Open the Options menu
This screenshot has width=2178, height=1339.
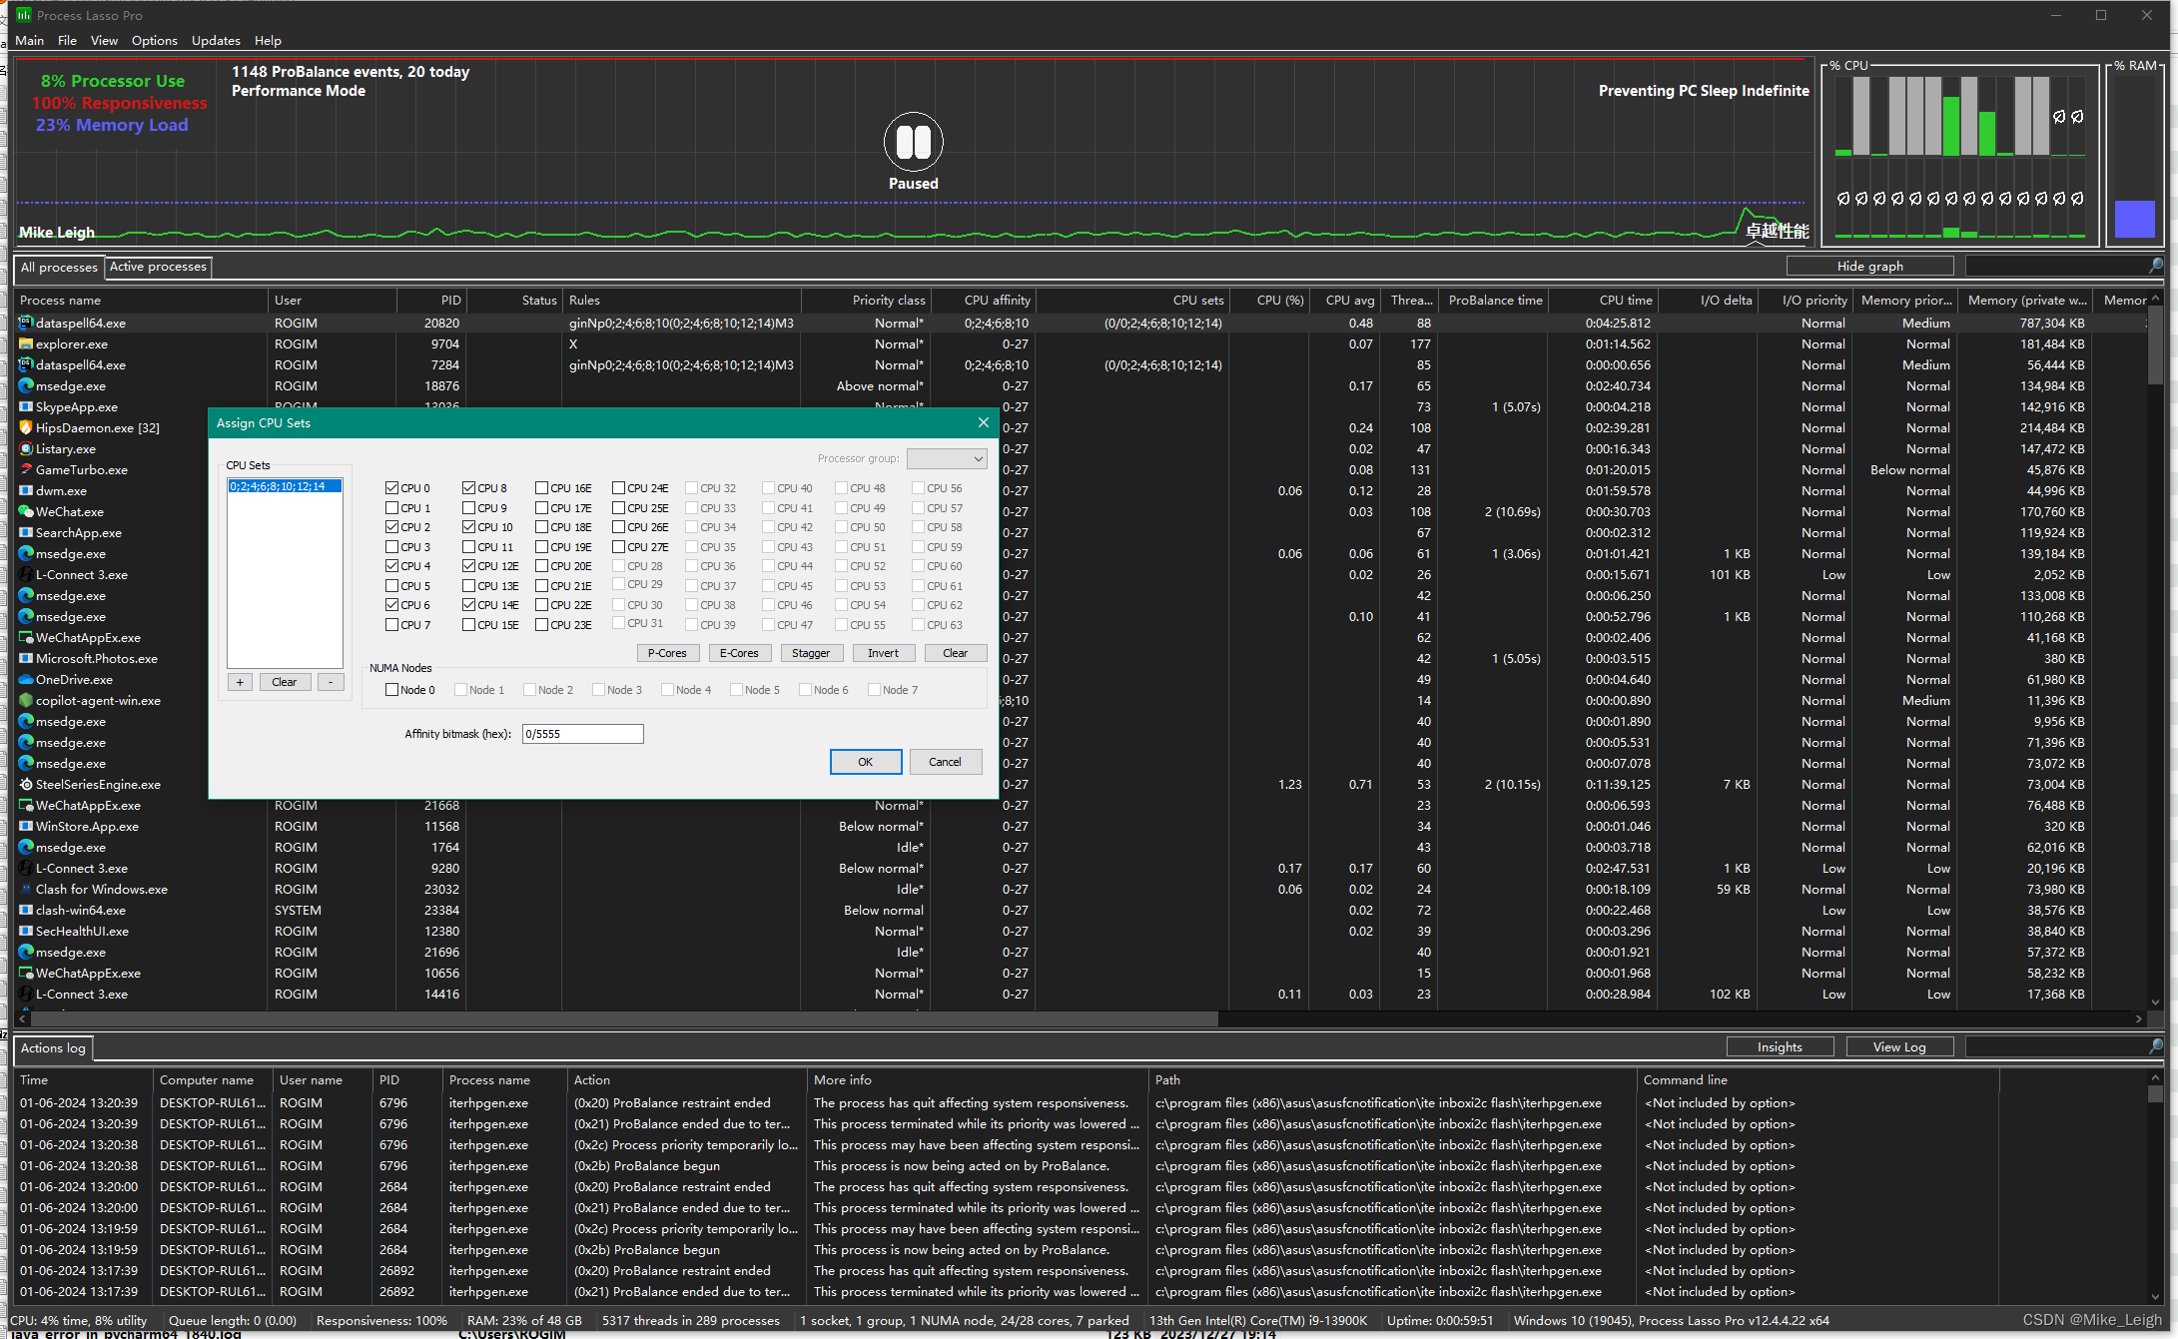pyautogui.click(x=154, y=41)
